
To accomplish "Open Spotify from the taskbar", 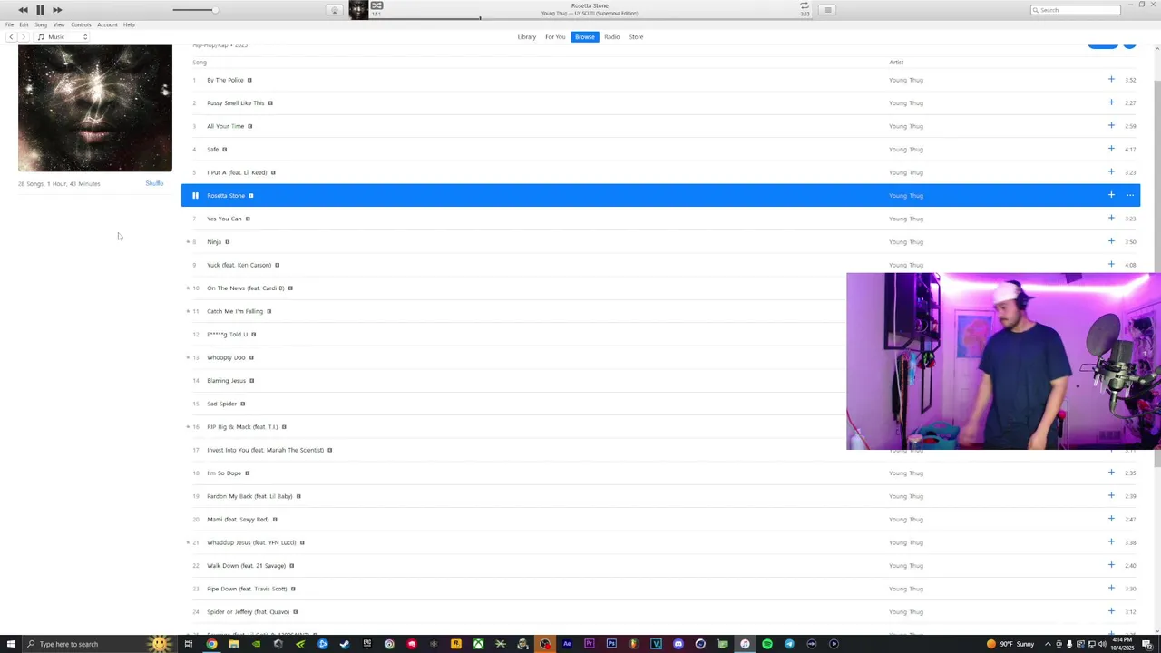I will tap(767, 644).
